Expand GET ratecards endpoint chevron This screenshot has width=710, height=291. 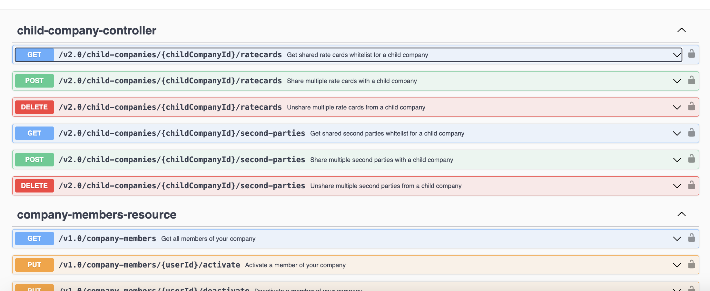(677, 55)
